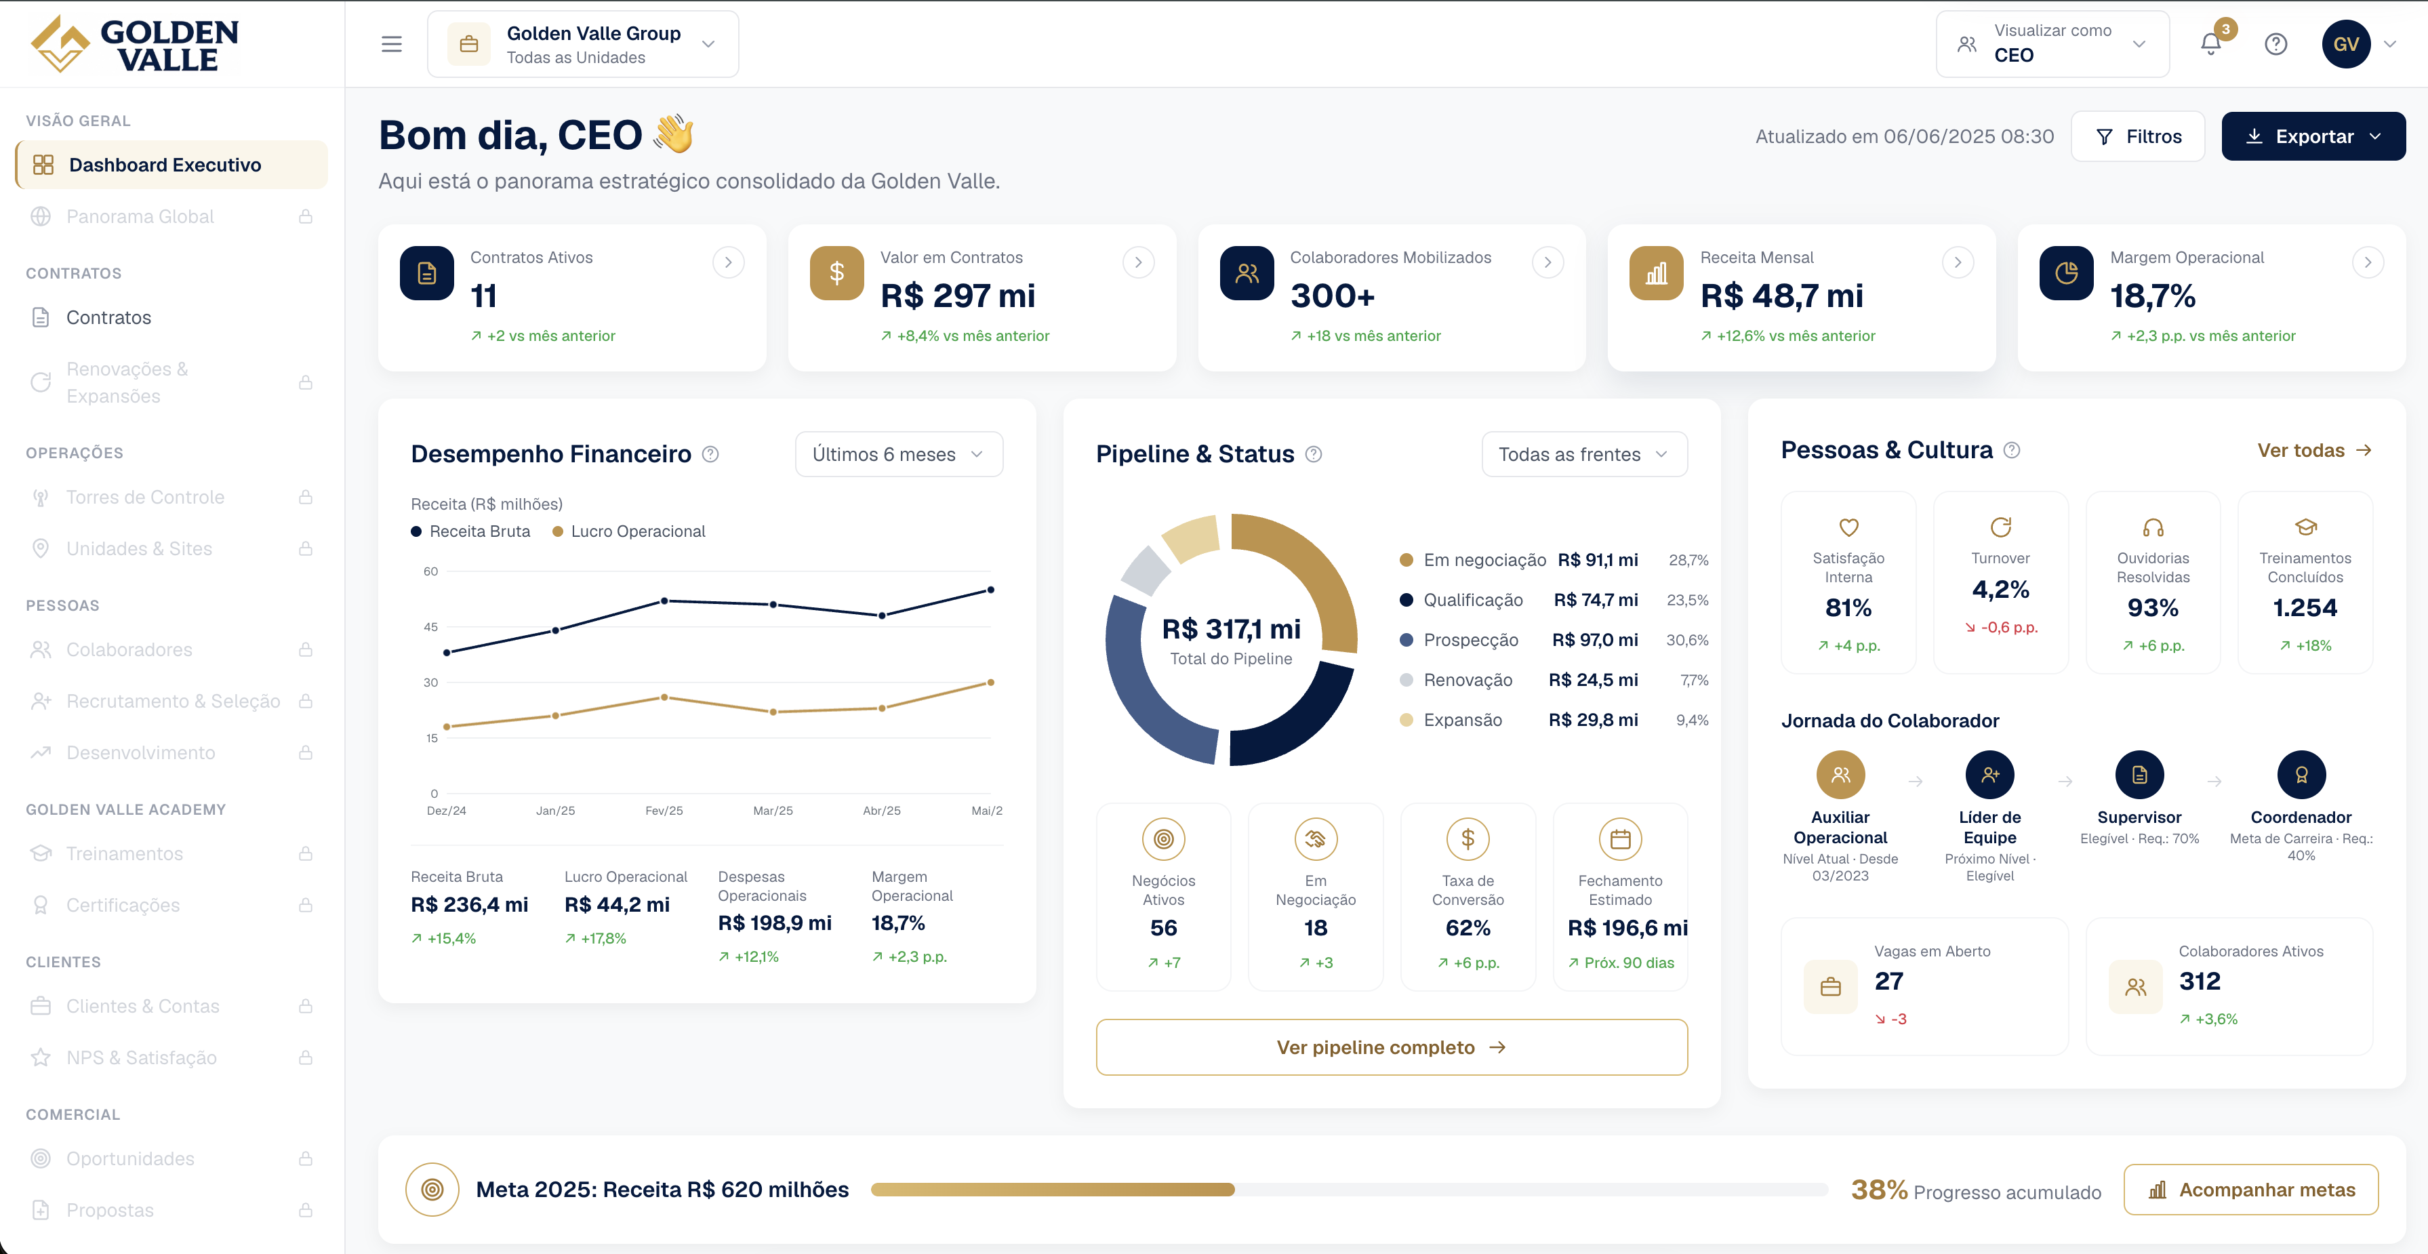Click the Taxa de Conversão dollar icon
This screenshot has height=1254, width=2428.
(x=1468, y=838)
